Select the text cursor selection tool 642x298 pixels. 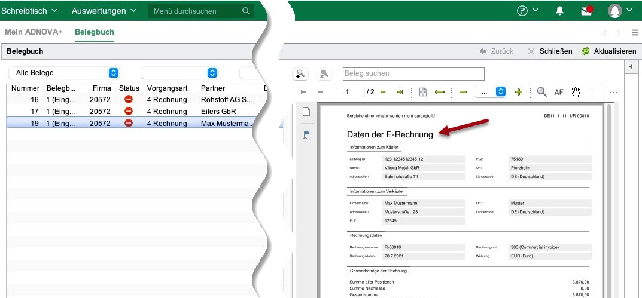tap(592, 92)
